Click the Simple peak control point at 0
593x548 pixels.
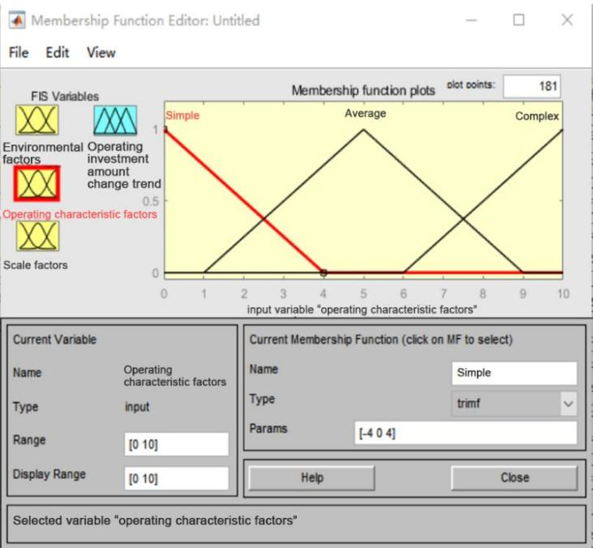coord(165,130)
